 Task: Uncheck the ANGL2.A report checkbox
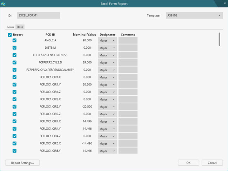(x=14, y=40)
